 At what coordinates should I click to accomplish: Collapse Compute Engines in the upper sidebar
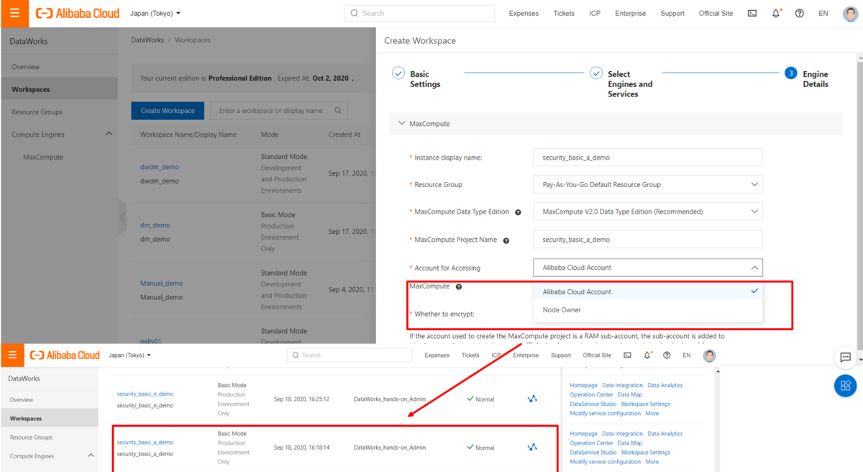pos(109,135)
